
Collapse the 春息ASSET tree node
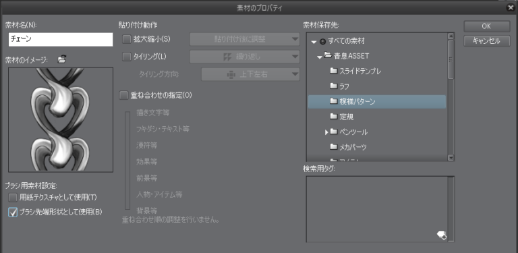[320, 57]
